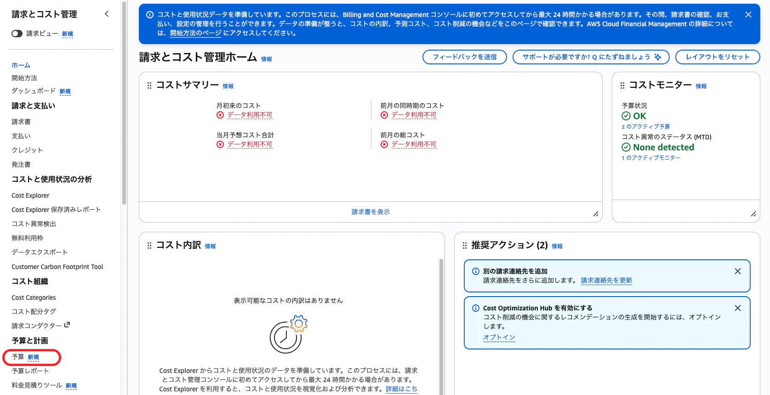Viewport: 770px width, 395px height.
Task: Open データエクスポート in sidebar
Action: [40, 252]
